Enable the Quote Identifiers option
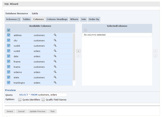Viewport: 162px width, 117px height. 20,100
